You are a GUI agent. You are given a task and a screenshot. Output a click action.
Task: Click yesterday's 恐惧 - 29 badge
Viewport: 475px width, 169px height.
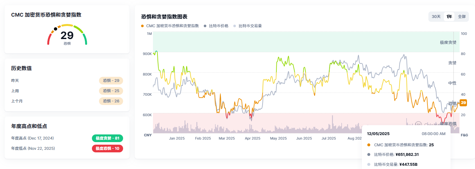(111, 81)
